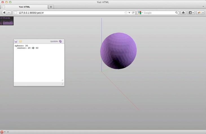The image size is (206, 134).
Task: Open the URL history dropdown arrow
Action: (x=129, y=13)
